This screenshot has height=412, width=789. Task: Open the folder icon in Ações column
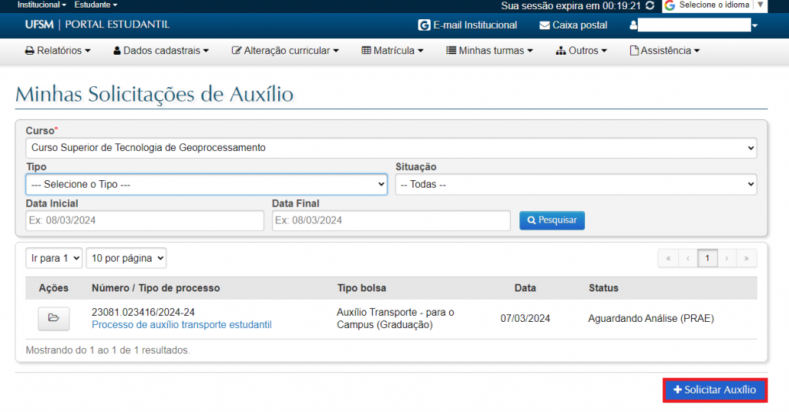click(x=54, y=318)
